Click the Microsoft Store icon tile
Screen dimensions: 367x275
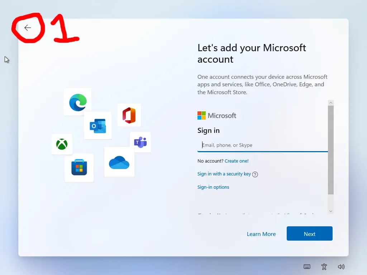coord(79,168)
